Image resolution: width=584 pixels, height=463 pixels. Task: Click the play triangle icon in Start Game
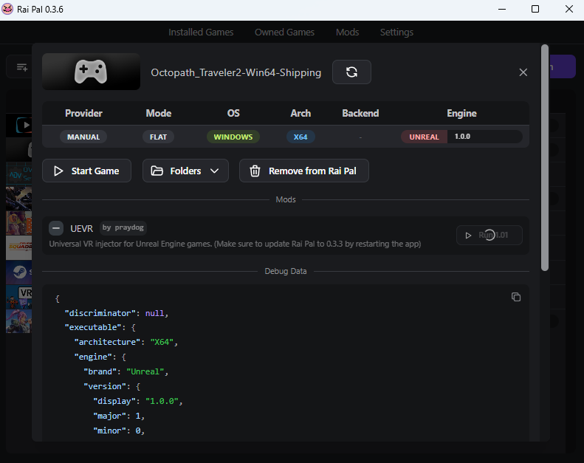(58, 171)
